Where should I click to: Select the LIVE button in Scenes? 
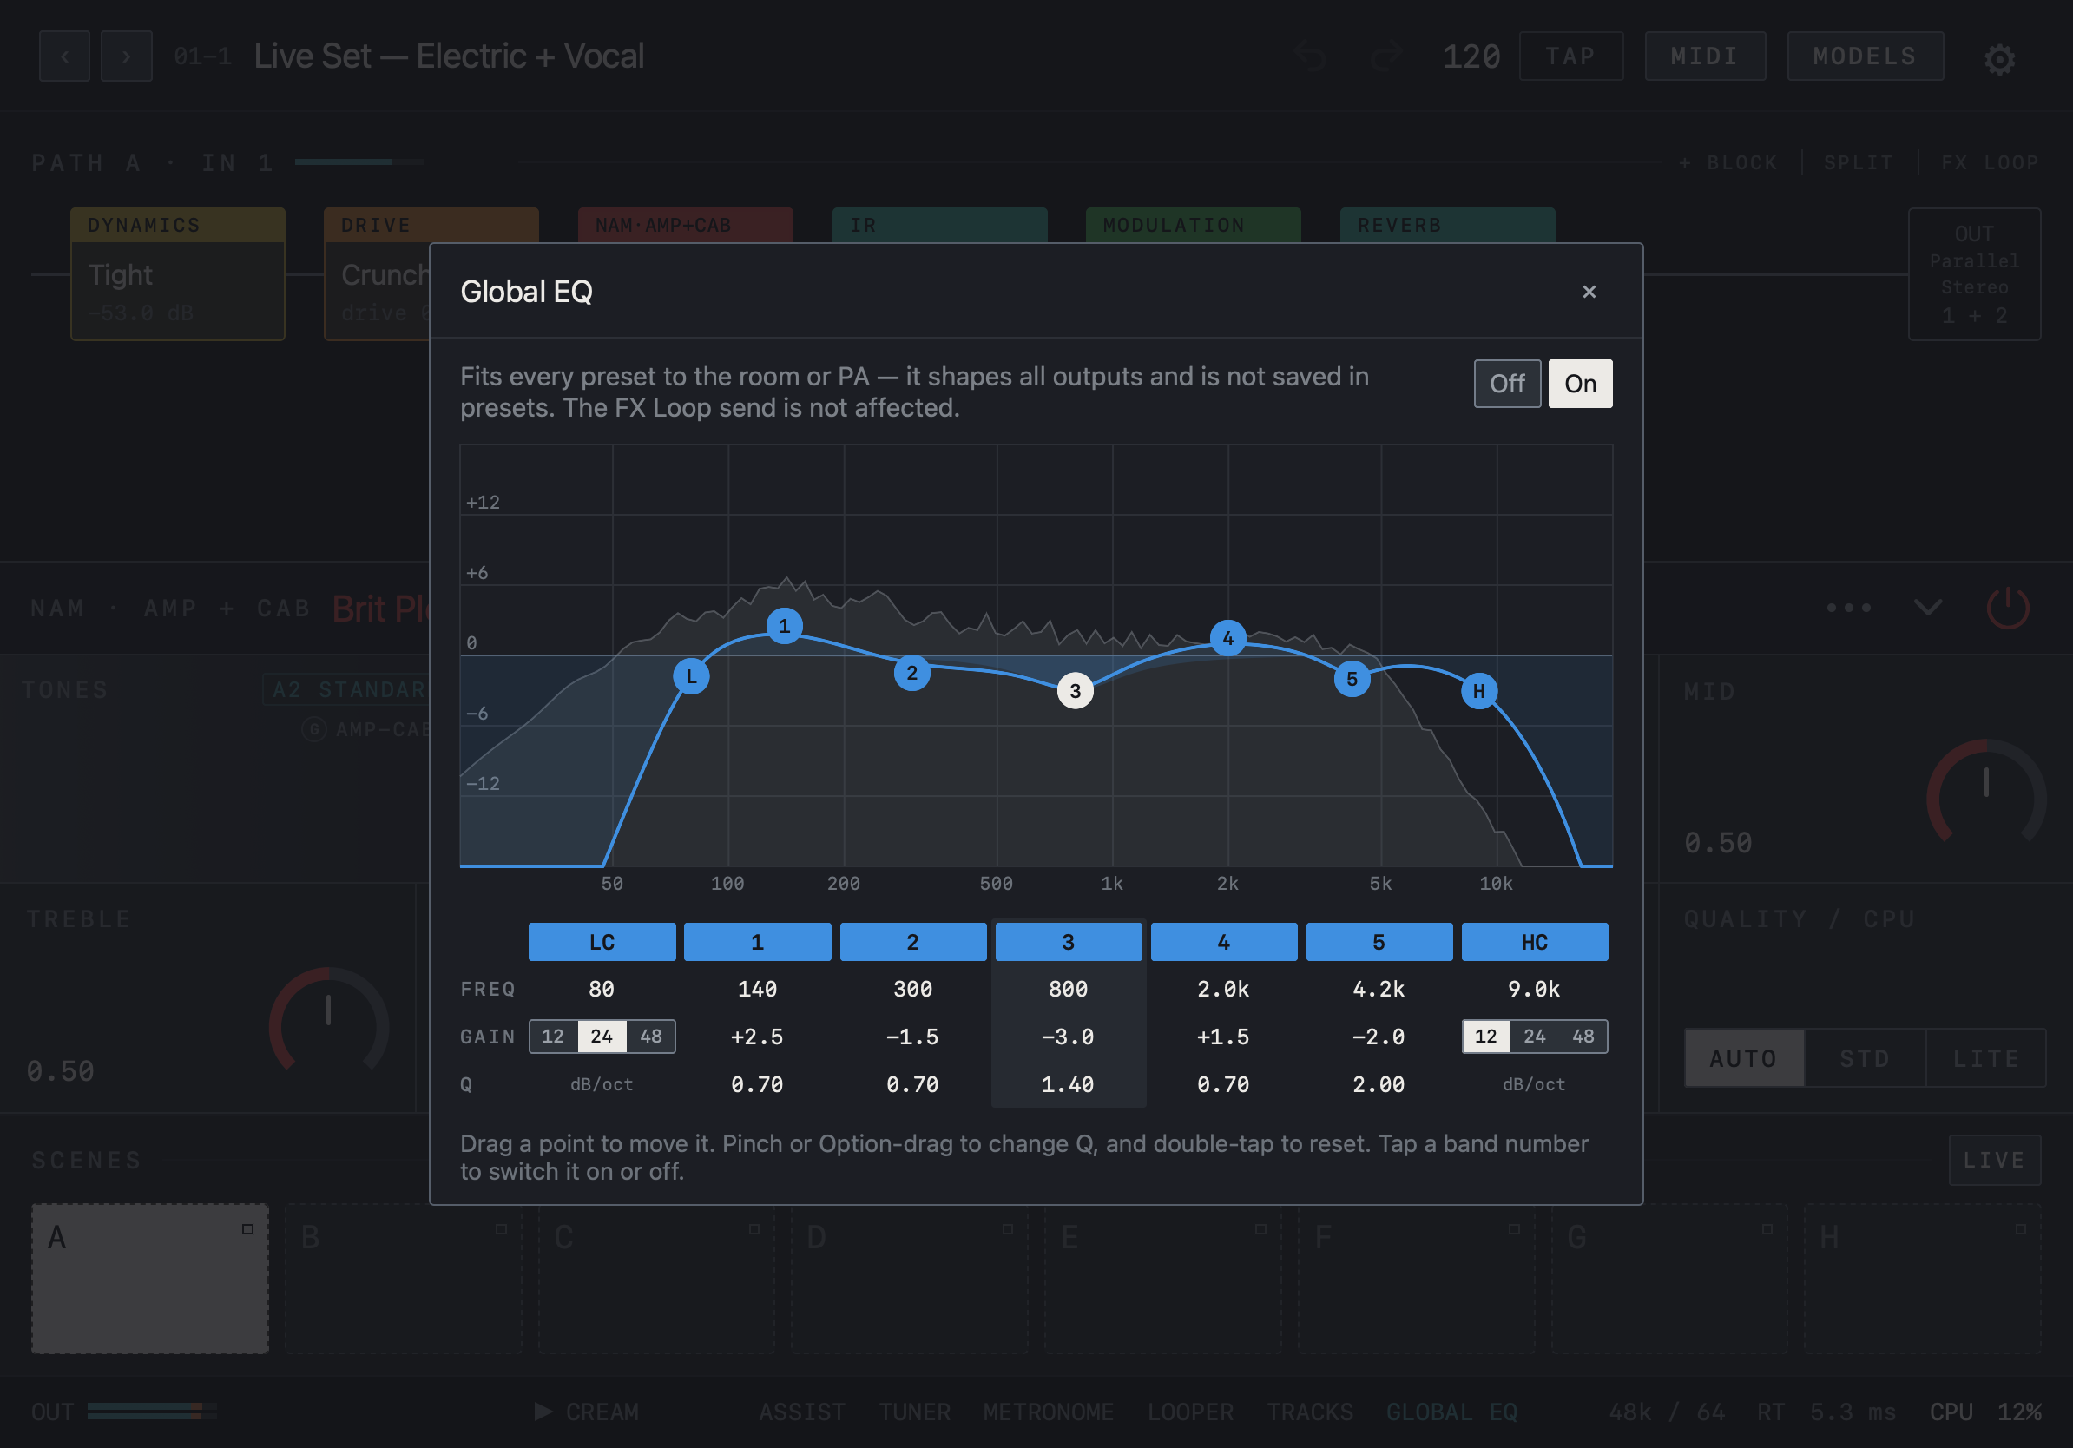click(1993, 1160)
